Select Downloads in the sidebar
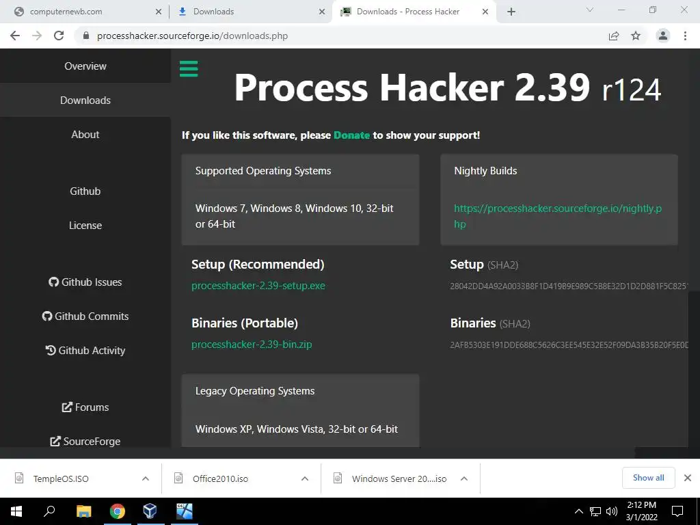The image size is (700, 525). 85,100
